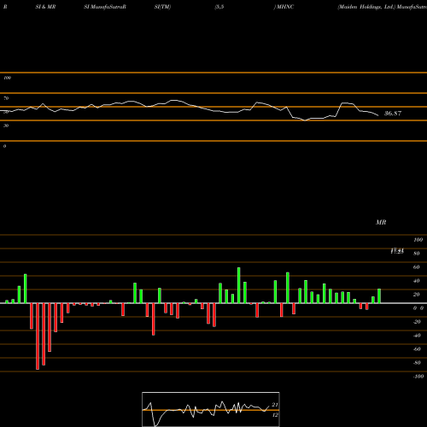The height and width of the screenshot is (427, 427).
Task: Click the current RSI value 36.87
Action: click(x=393, y=114)
